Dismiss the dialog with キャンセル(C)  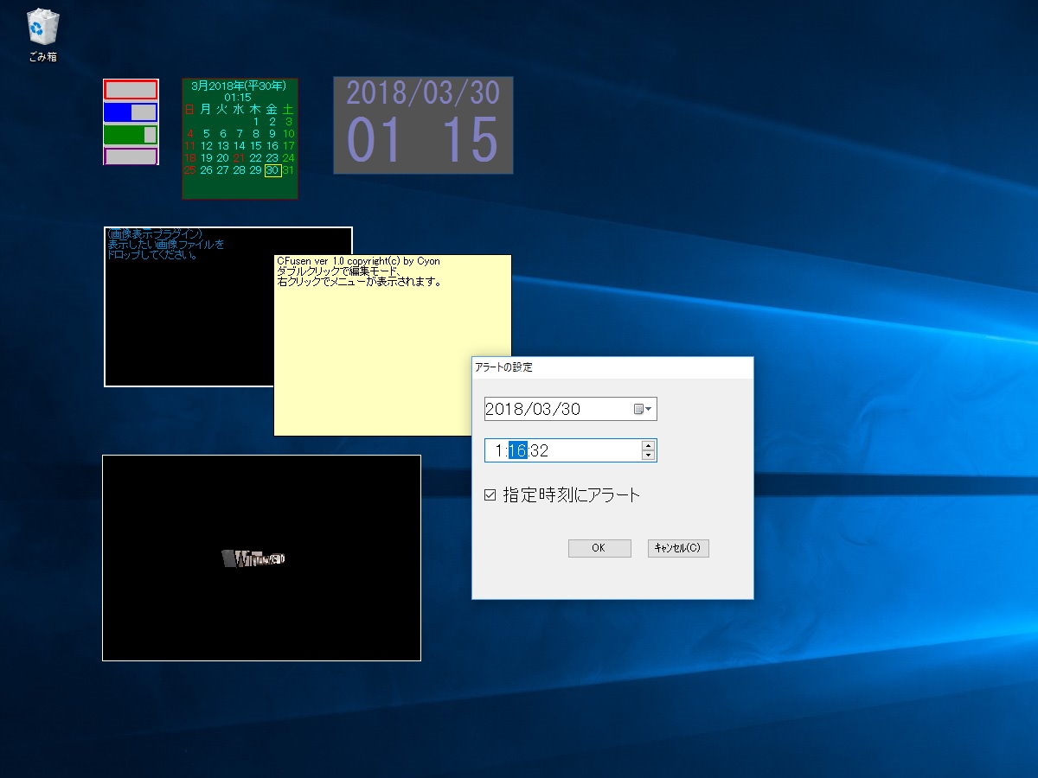click(678, 547)
